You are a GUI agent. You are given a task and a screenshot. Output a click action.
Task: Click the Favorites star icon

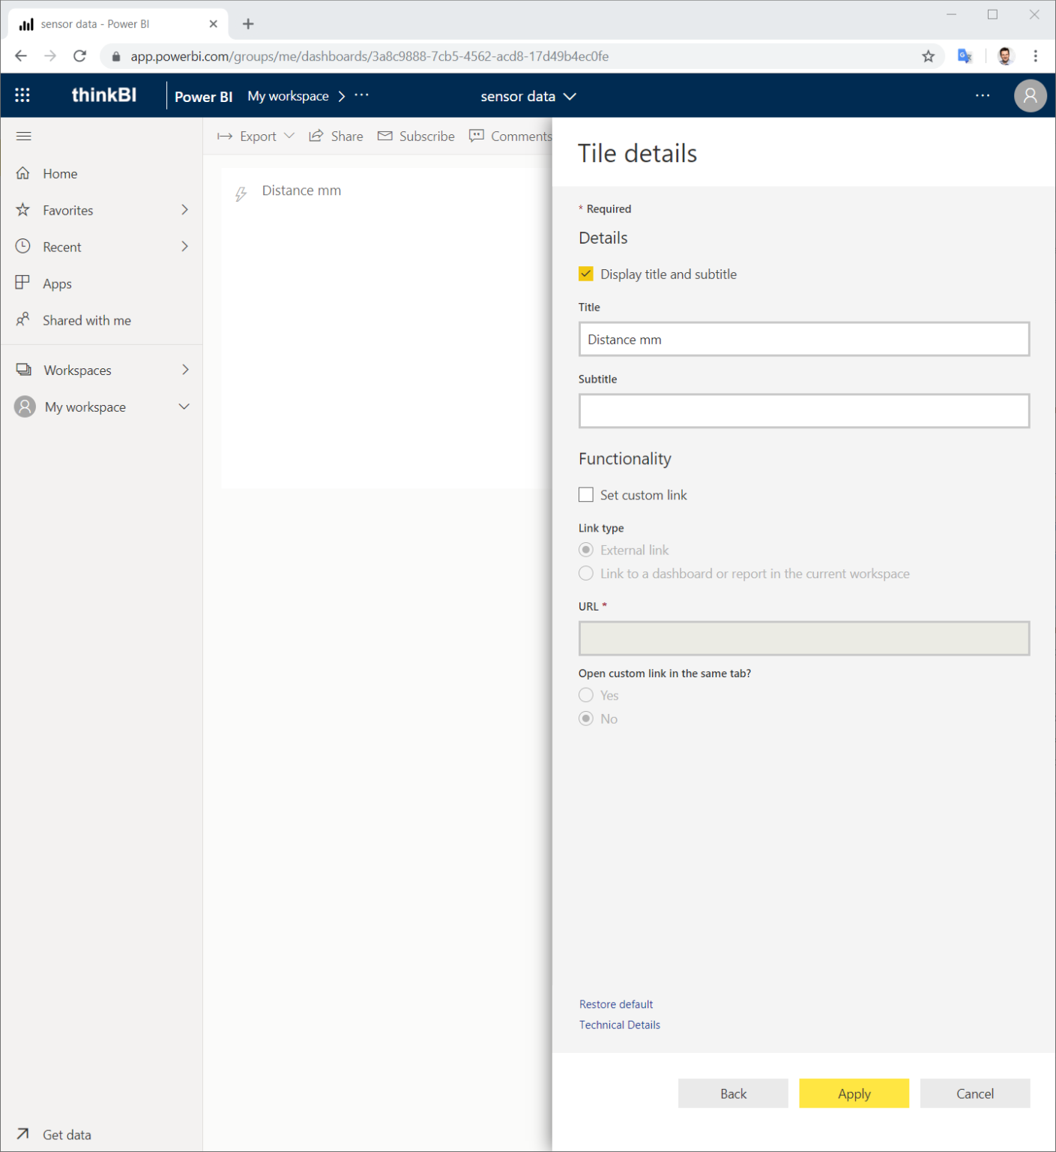tap(23, 210)
